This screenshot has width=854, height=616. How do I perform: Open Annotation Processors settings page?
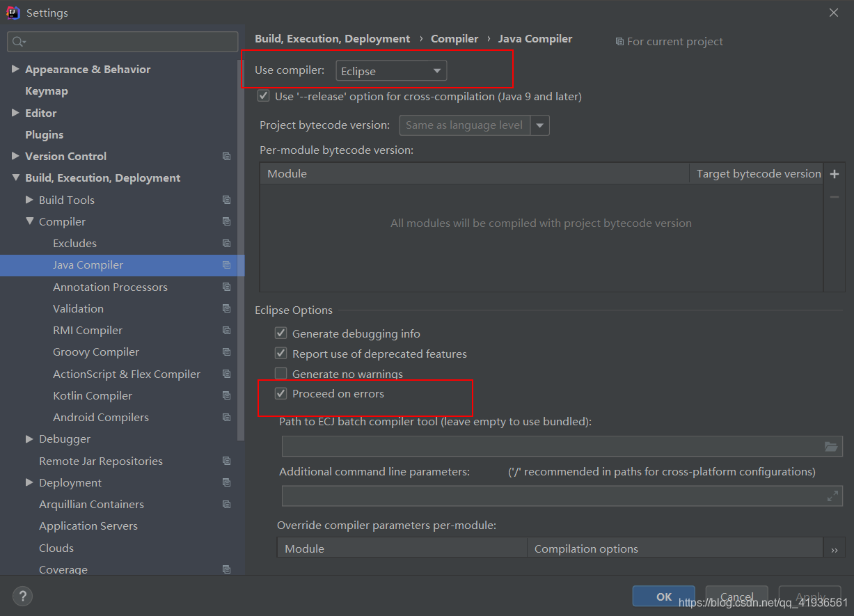point(110,287)
